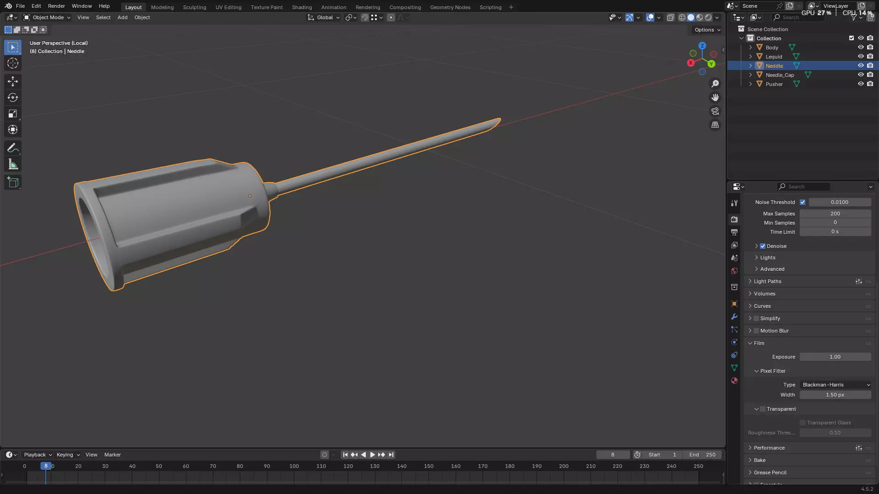Click the current frame number field

pyautogui.click(x=613, y=455)
